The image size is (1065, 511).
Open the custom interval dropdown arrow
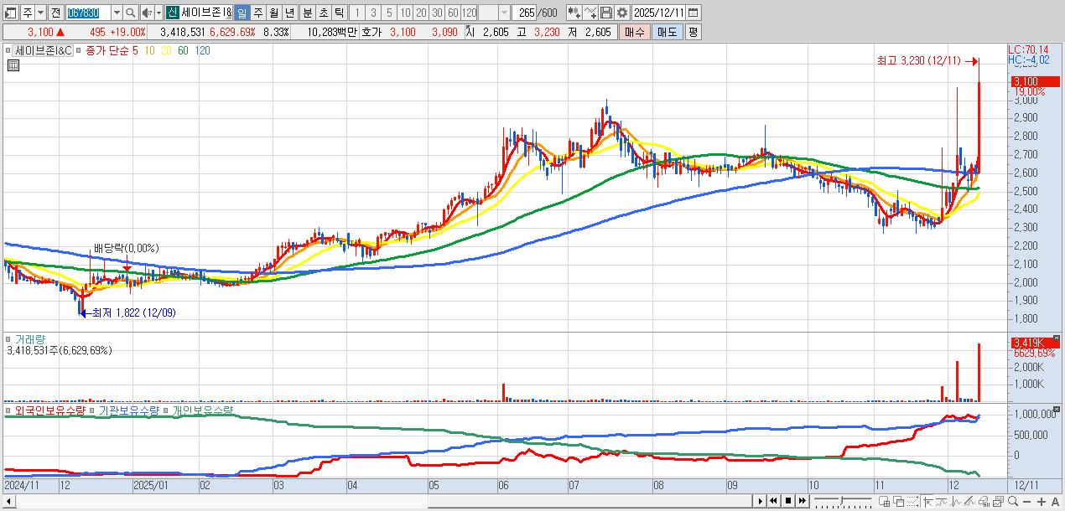(x=504, y=13)
